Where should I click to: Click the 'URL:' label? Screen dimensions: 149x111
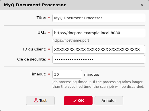pyautogui.click(x=42, y=33)
